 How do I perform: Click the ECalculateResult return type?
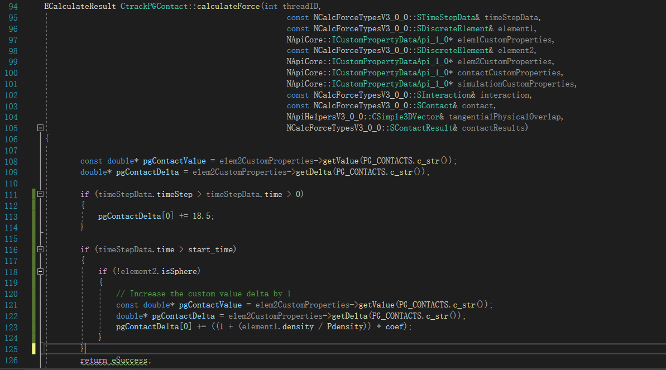click(80, 6)
